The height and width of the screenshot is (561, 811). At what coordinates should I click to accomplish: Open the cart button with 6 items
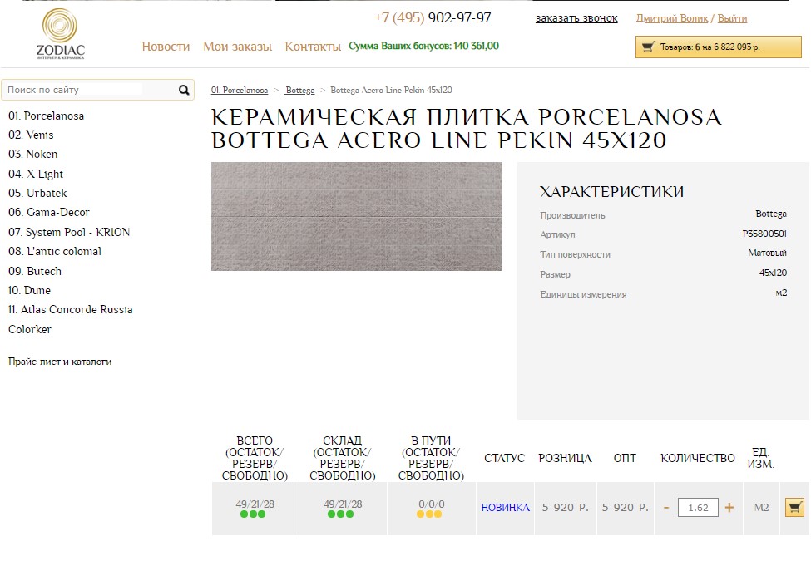click(719, 47)
